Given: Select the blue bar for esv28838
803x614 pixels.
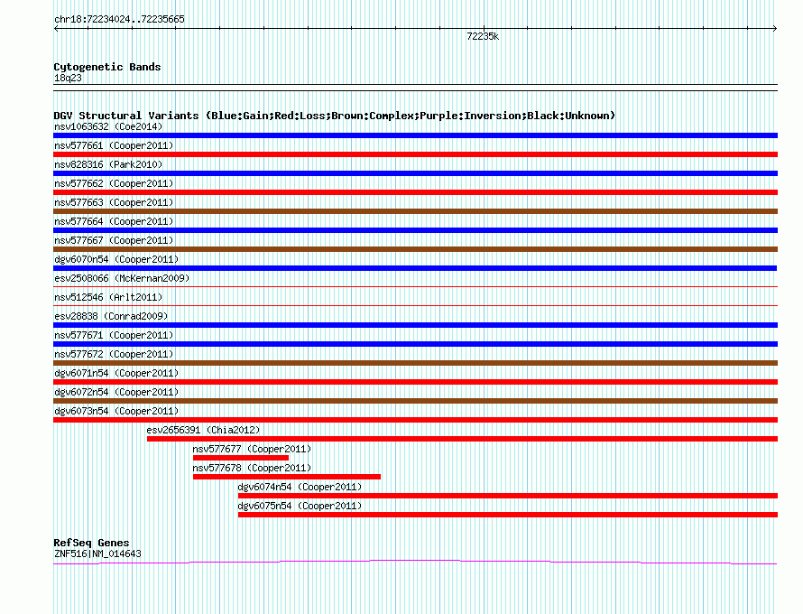Looking at the screenshot, I should coord(415,325).
